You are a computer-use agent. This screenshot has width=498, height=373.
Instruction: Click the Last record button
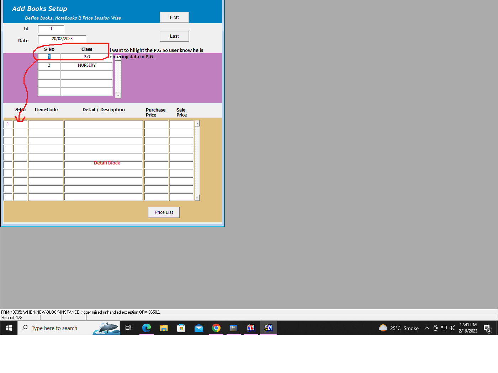coord(174,36)
